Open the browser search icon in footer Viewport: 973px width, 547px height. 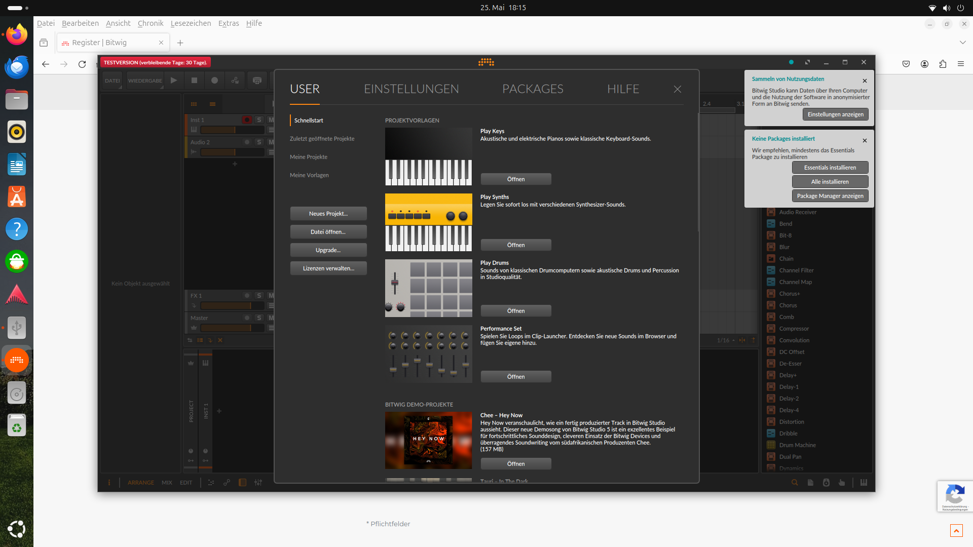[795, 483]
